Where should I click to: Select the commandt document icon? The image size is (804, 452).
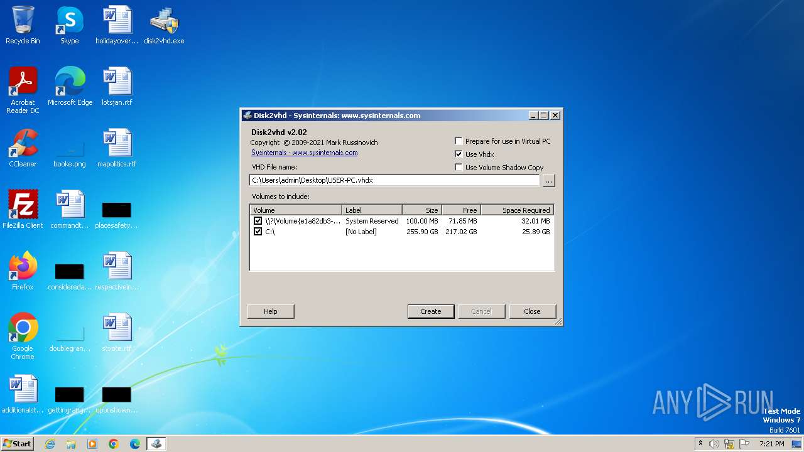[x=70, y=210]
